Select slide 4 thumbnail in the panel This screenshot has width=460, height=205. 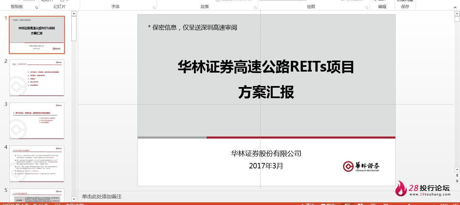click(37, 164)
